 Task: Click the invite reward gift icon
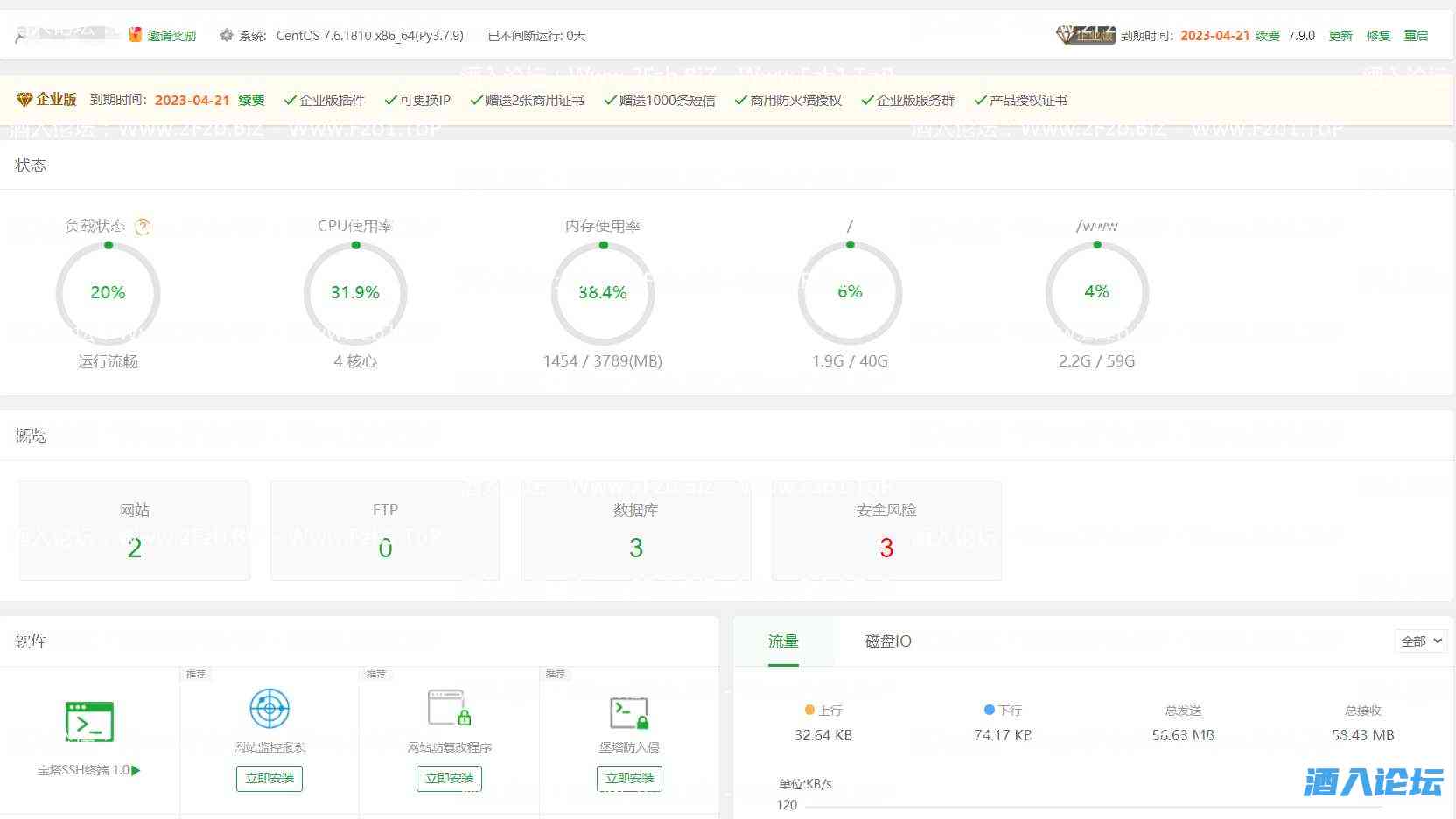point(136,35)
